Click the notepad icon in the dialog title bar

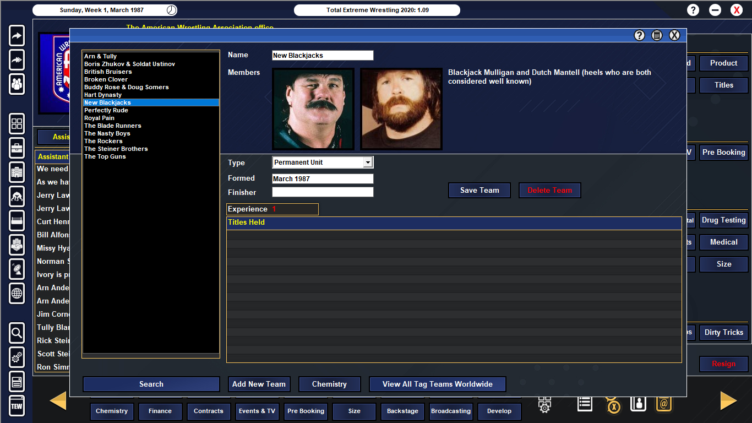[657, 35]
